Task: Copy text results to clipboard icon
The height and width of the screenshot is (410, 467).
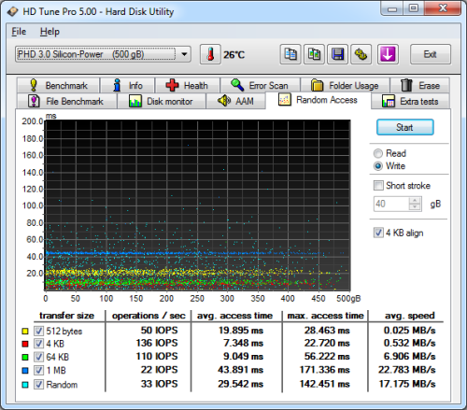Action: (x=290, y=54)
